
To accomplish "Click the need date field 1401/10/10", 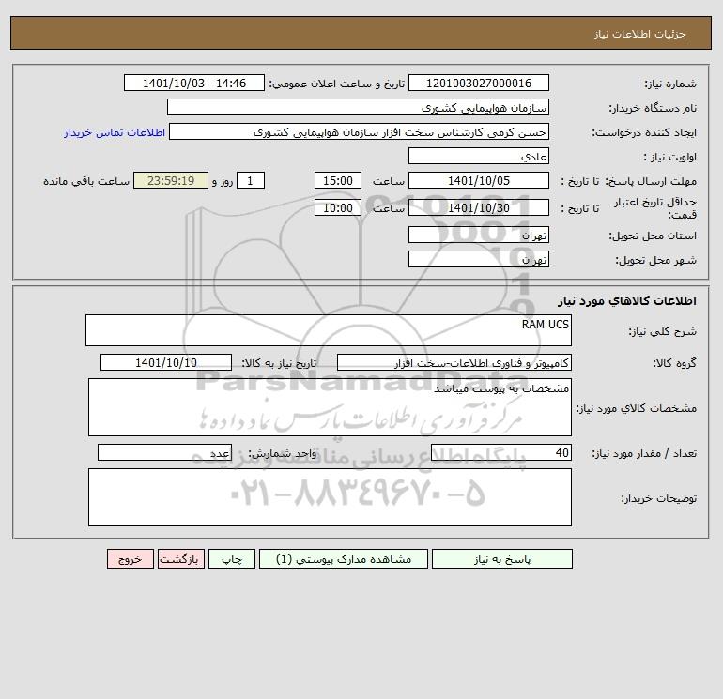I will [x=166, y=362].
